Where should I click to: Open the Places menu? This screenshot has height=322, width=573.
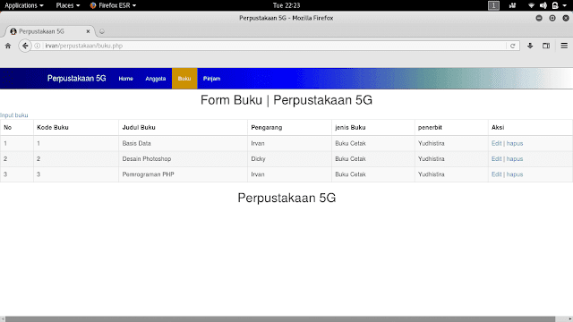tap(68, 5)
